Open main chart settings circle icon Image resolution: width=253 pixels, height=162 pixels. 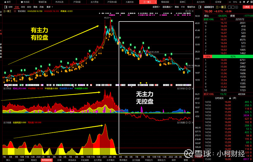[187, 11]
